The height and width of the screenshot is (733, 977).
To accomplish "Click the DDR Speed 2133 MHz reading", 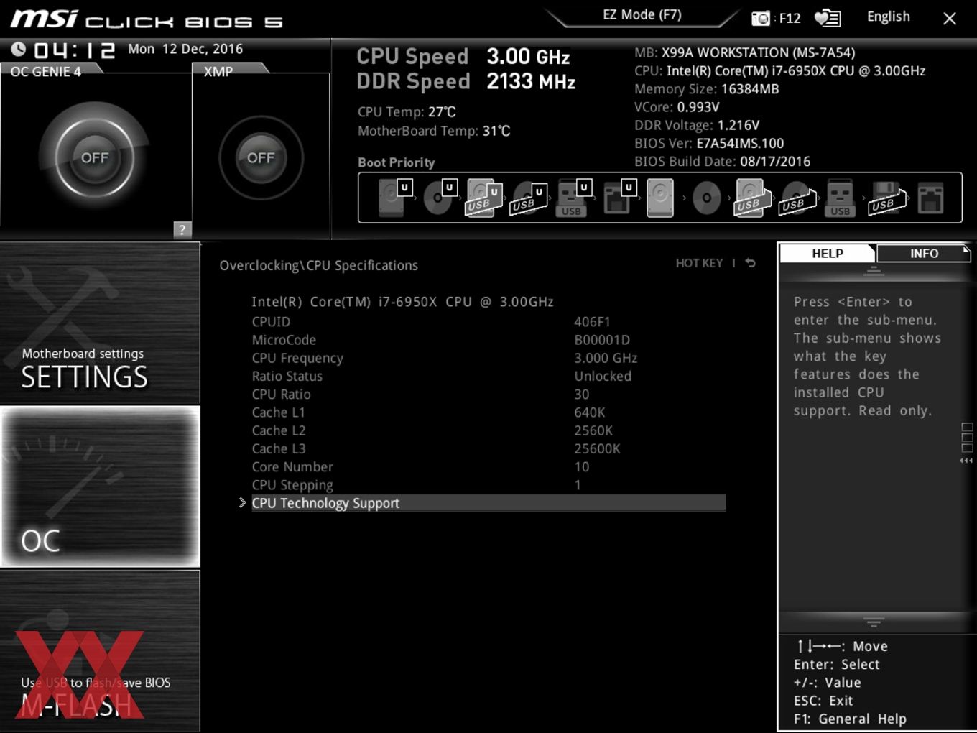I will (466, 81).
